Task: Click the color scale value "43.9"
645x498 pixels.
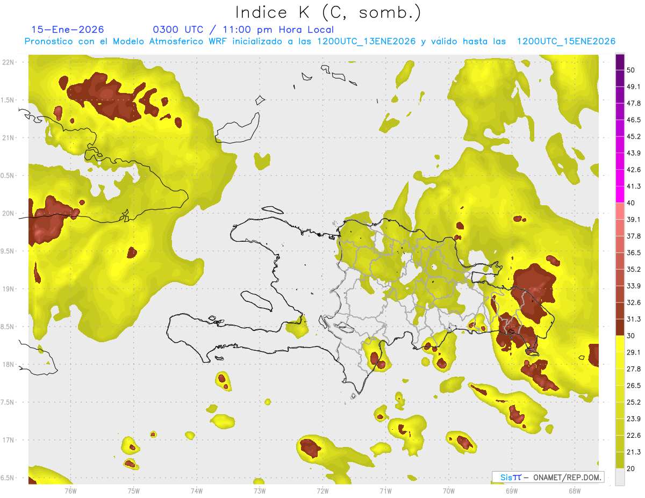Action: click(x=634, y=153)
